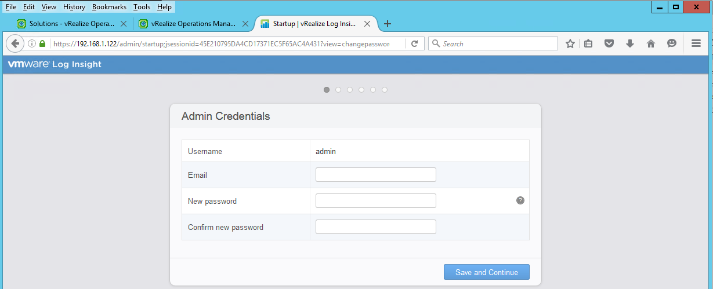The height and width of the screenshot is (289, 713).
Task: Click the Confirm new password label
Action: click(226, 228)
